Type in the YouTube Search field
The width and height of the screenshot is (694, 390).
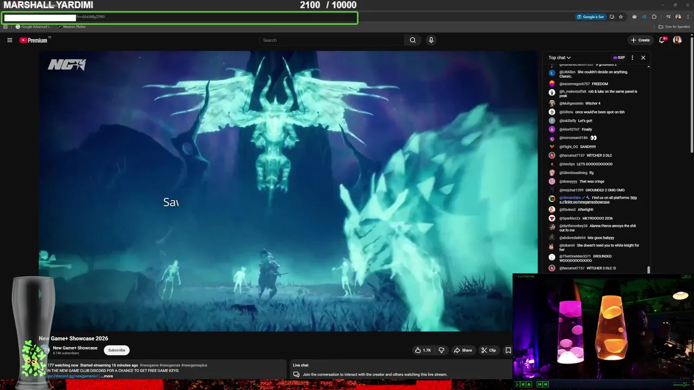332,40
